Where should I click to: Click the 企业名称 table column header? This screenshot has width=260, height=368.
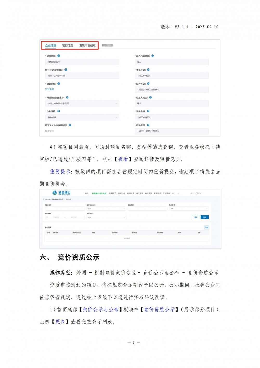(x=115, y=233)
